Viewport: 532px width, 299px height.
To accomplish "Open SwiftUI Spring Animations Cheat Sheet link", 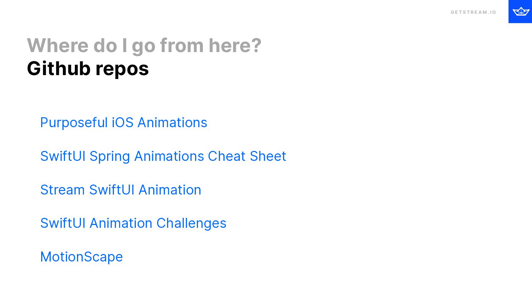I will (x=163, y=156).
